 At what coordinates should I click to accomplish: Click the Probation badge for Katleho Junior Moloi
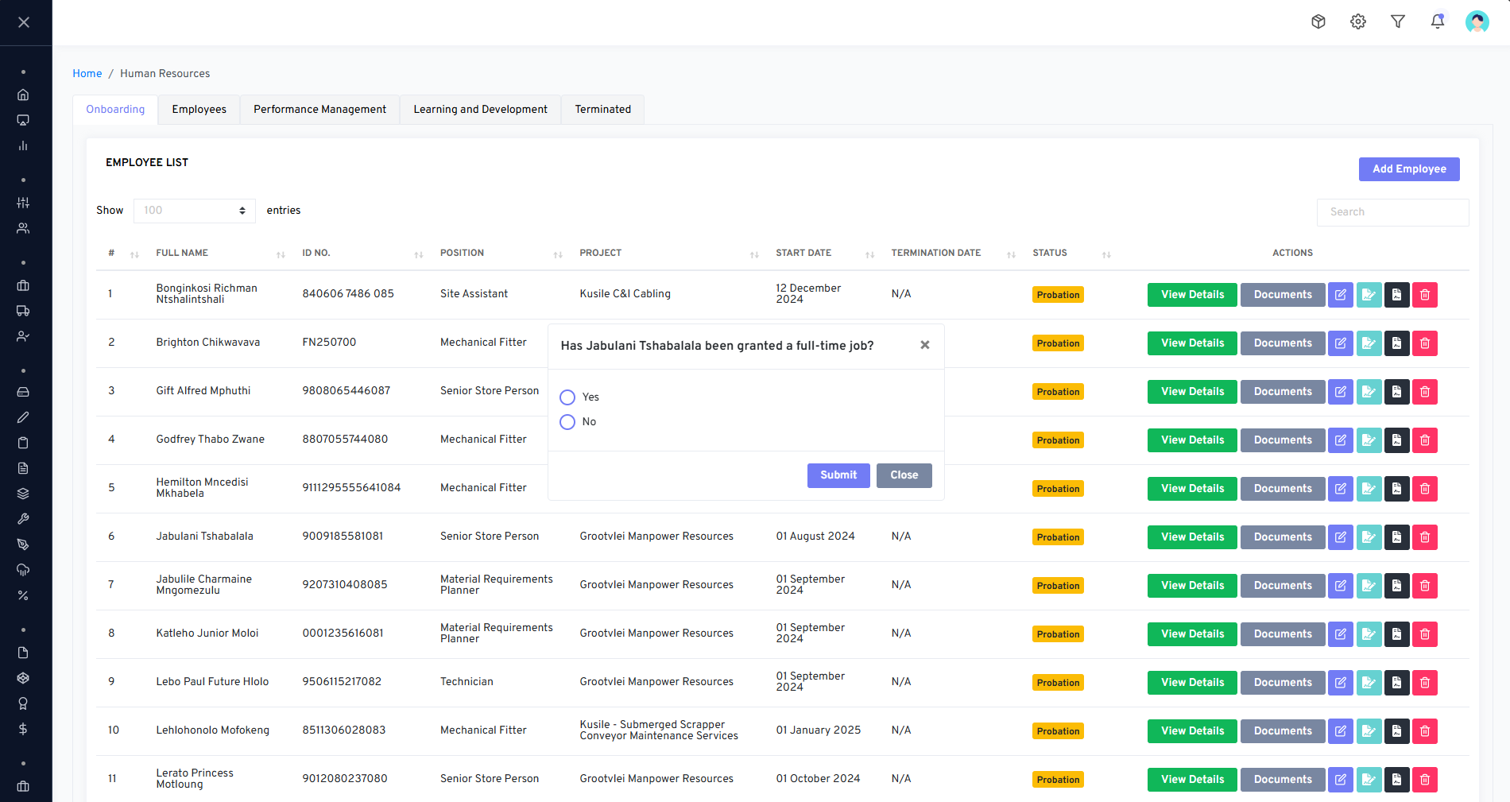coord(1058,634)
